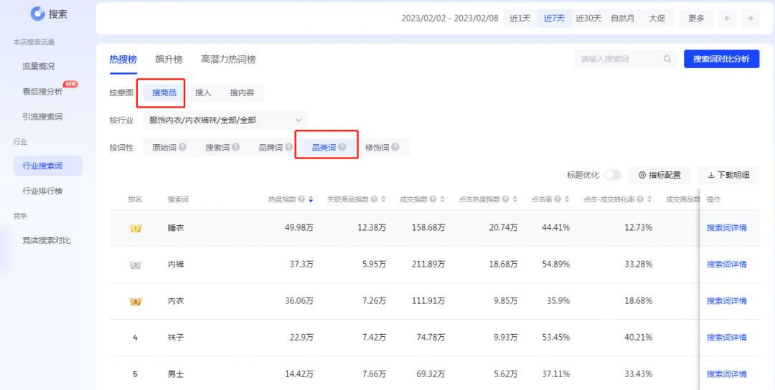
Task: Select 搜人 intent option
Action: pyautogui.click(x=203, y=92)
